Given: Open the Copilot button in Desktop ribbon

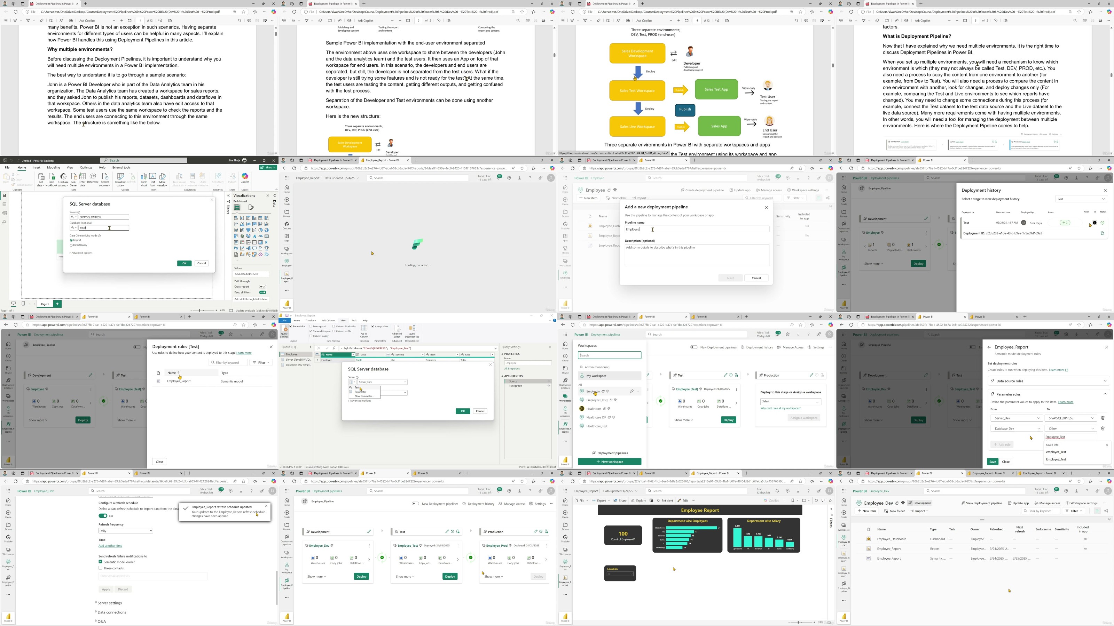Looking at the screenshot, I should pos(245,178).
